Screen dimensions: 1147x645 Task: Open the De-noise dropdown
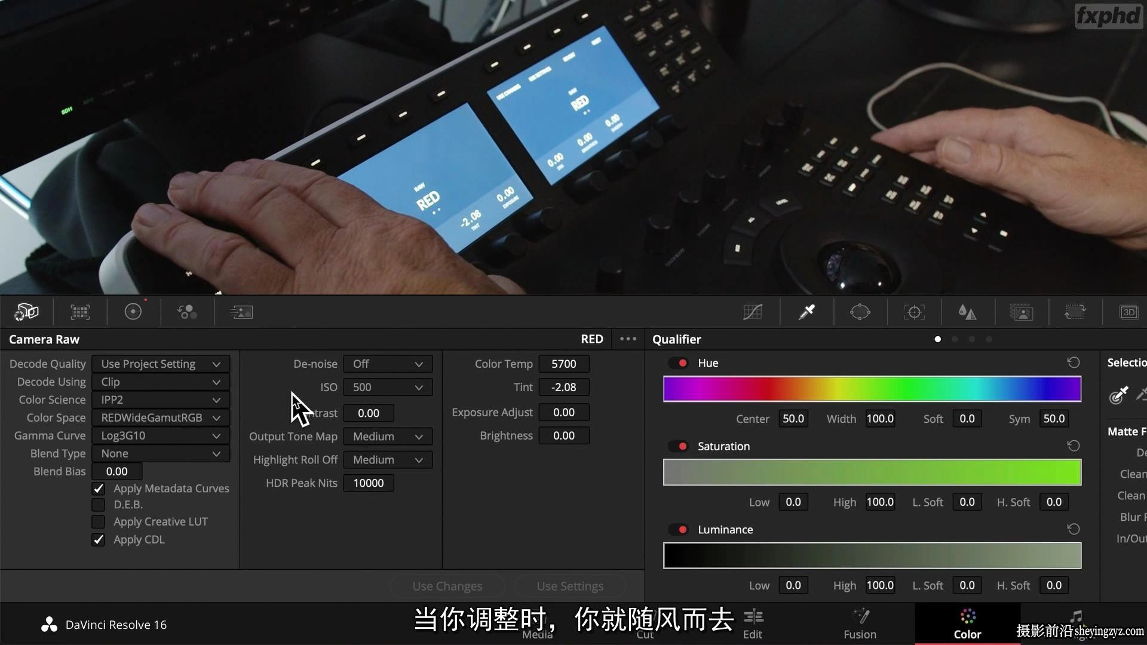coord(388,364)
